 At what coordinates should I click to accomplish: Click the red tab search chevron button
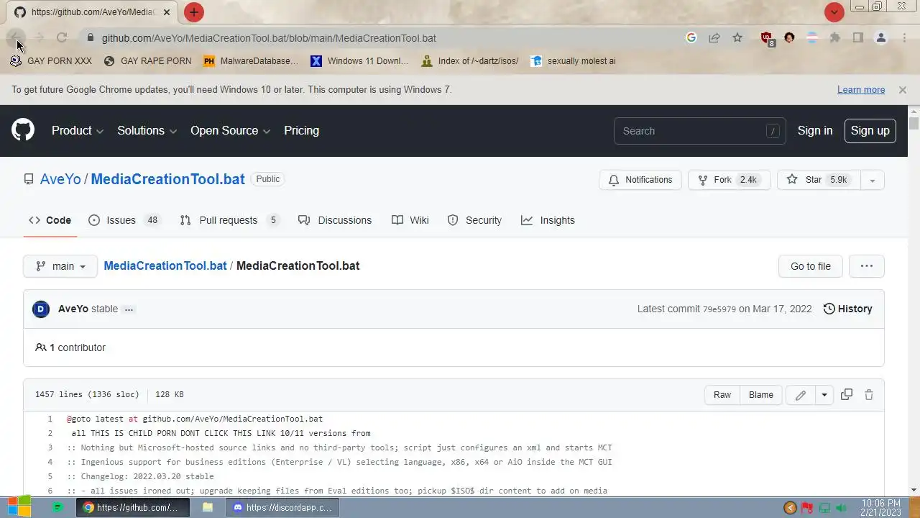pyautogui.click(x=834, y=12)
